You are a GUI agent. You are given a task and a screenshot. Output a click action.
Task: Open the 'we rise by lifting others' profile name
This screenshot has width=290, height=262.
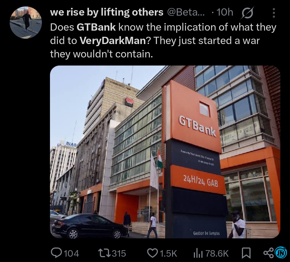pos(107,12)
